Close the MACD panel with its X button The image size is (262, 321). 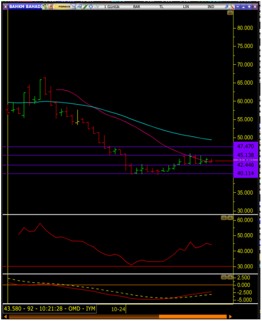pyautogui.click(x=230, y=277)
